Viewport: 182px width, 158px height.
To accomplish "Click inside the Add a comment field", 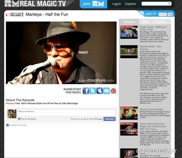I will (x=67, y=113).
